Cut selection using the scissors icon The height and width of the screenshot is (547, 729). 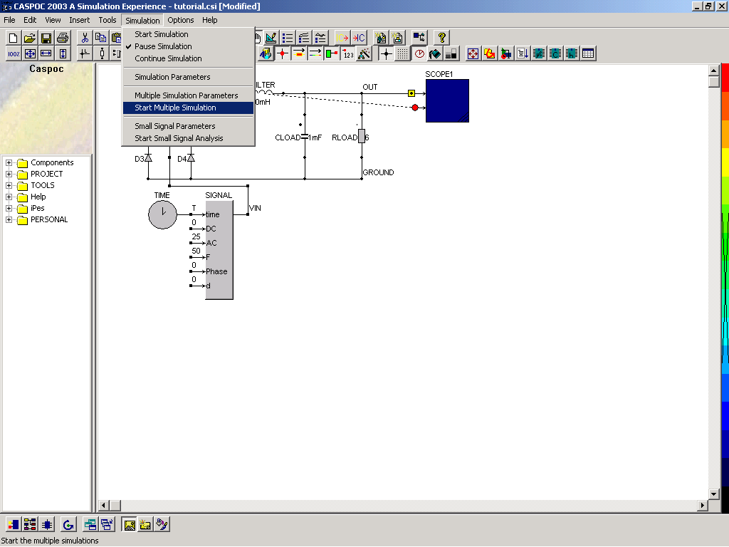[85, 38]
